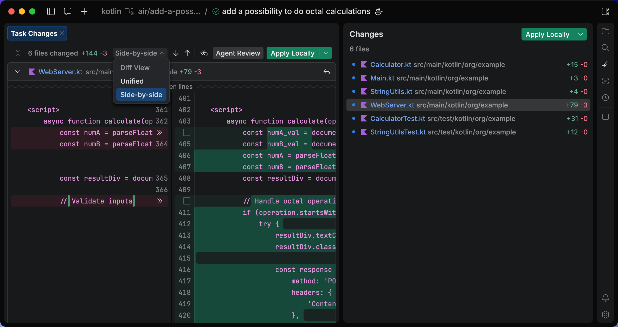Viewport: 618px width, 327px height.
Task: Check the checkbox beside Handle octal comment
Action: [x=187, y=201]
